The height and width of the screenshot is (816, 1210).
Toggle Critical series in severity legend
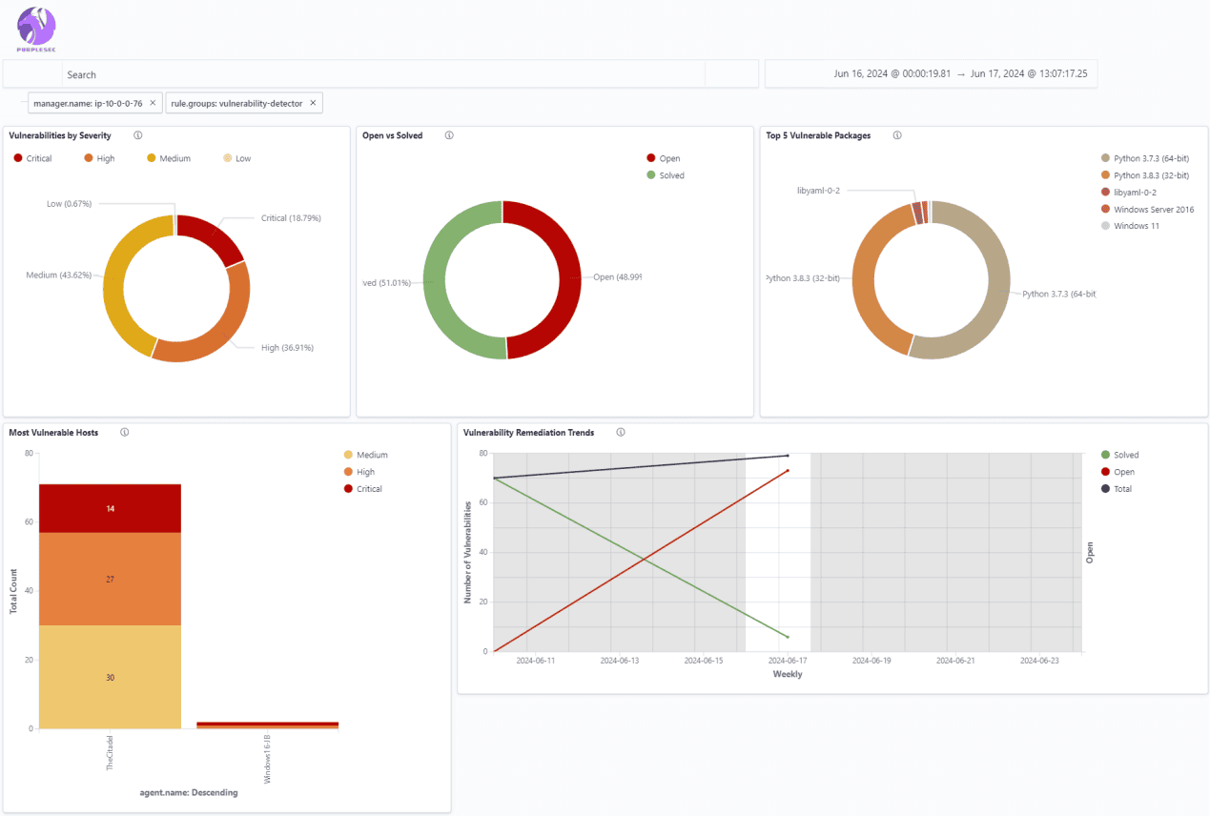click(x=32, y=158)
